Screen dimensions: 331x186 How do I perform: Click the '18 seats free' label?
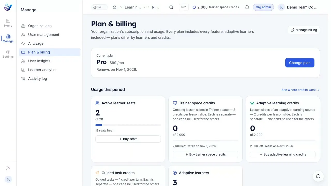[x=104, y=130]
